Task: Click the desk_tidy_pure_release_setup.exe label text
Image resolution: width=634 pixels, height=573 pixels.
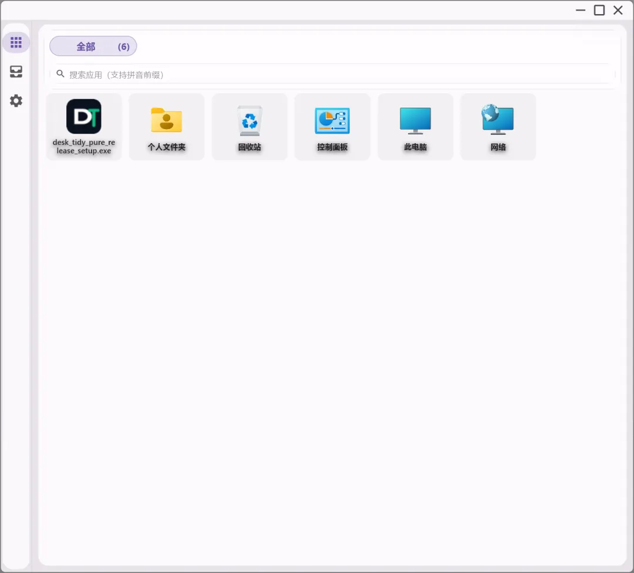Action: click(84, 147)
